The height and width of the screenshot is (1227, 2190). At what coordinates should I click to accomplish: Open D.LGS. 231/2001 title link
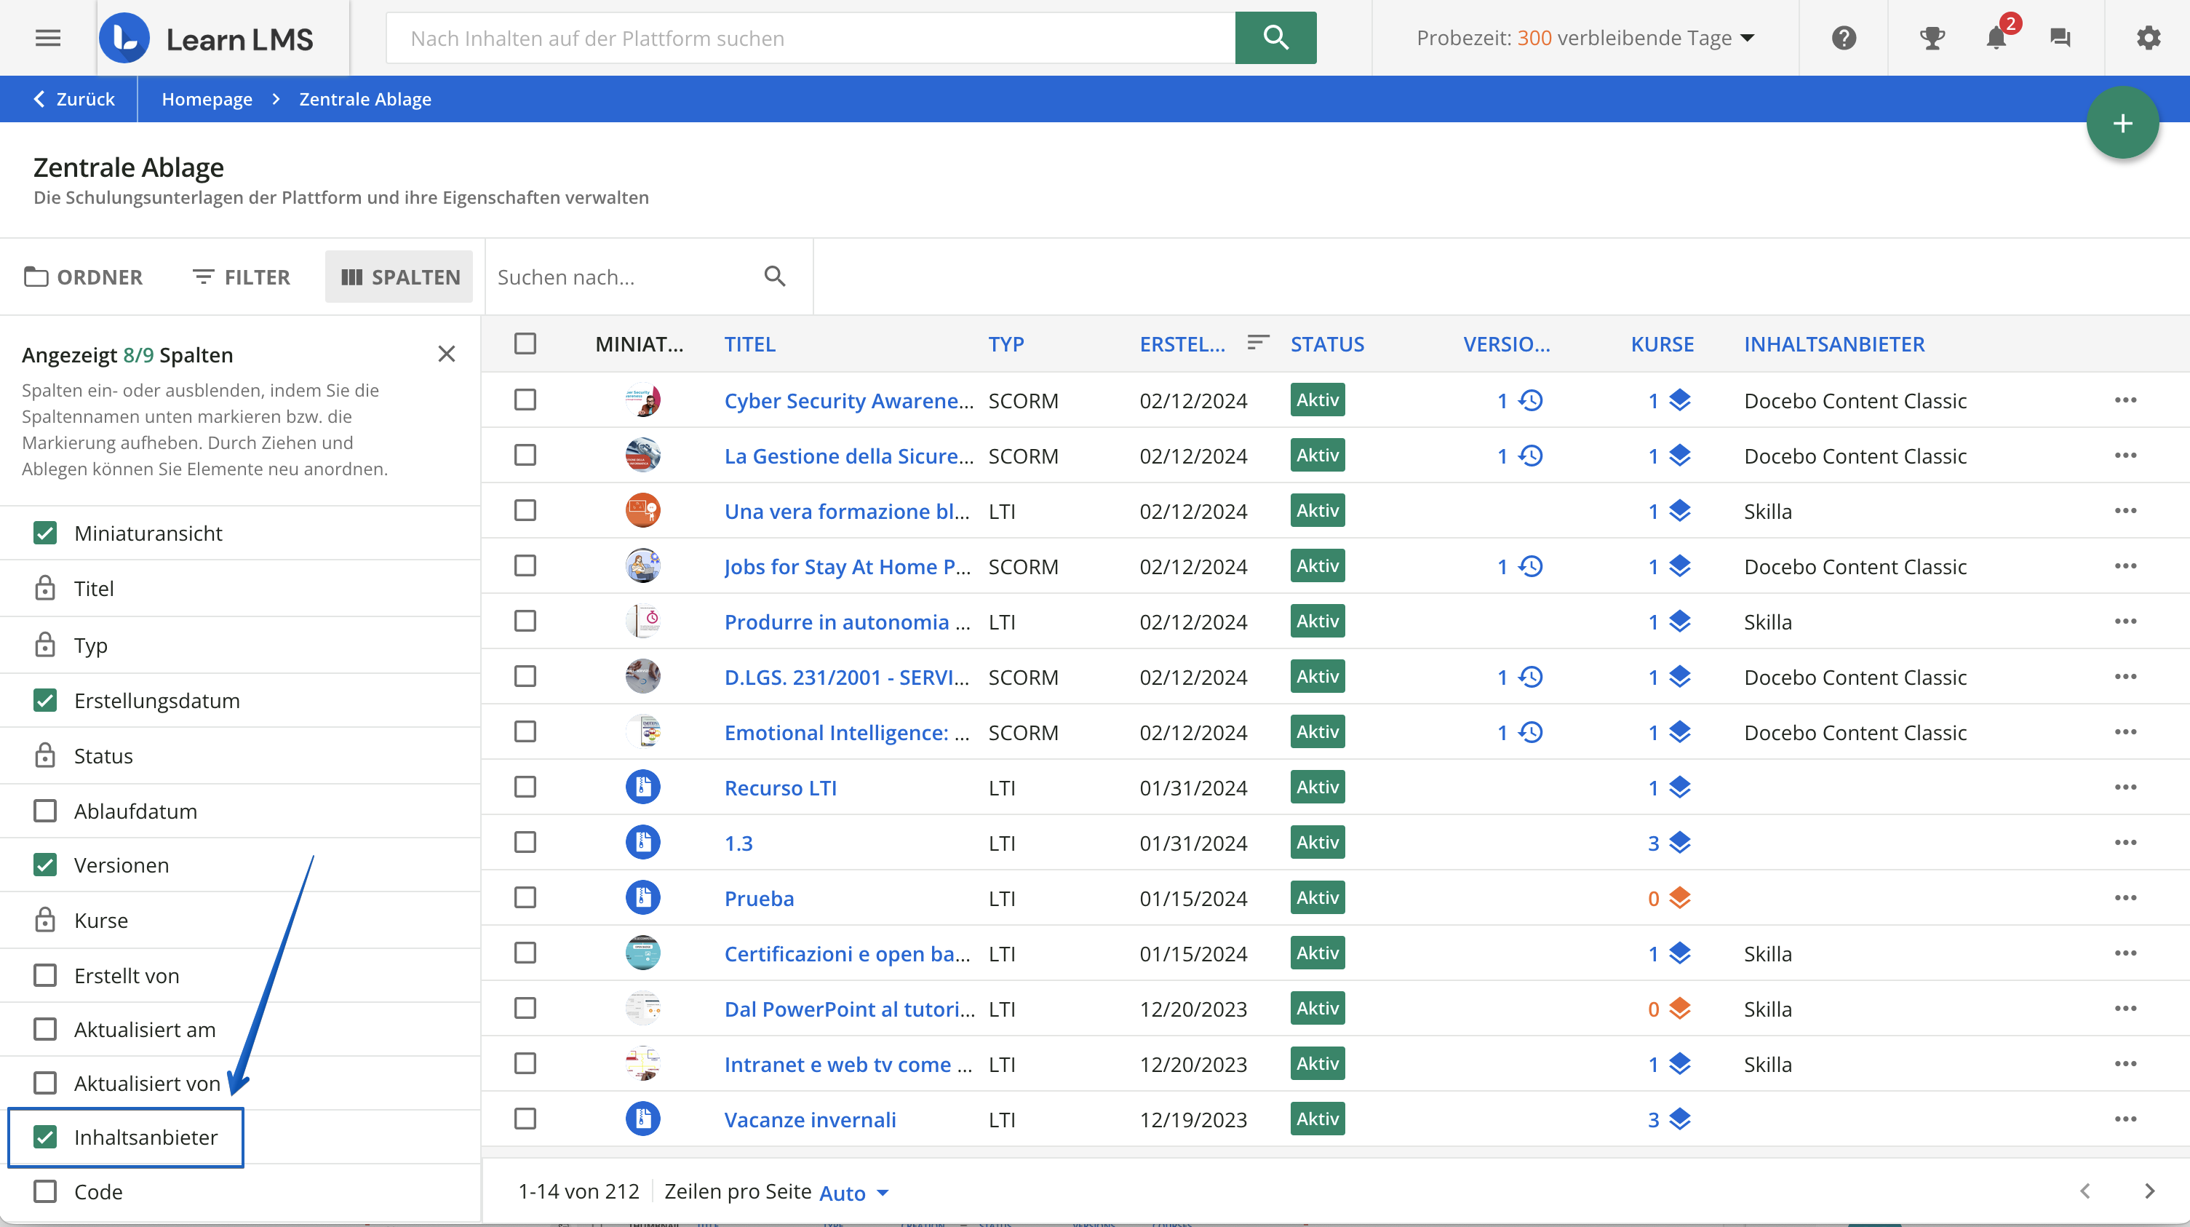pos(846,677)
